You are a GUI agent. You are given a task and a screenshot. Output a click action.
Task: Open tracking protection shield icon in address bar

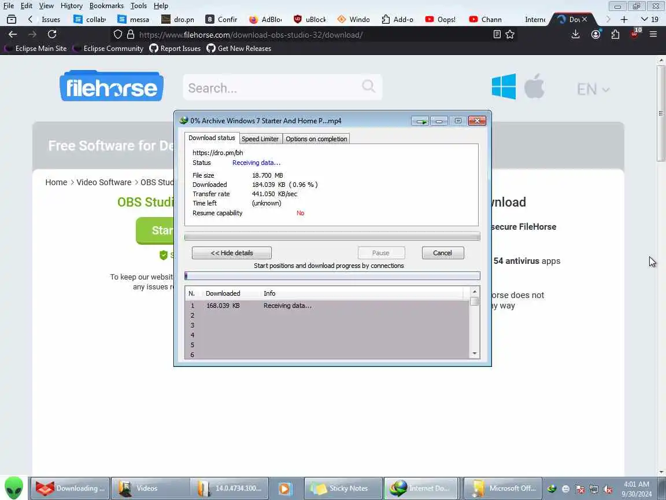click(118, 35)
